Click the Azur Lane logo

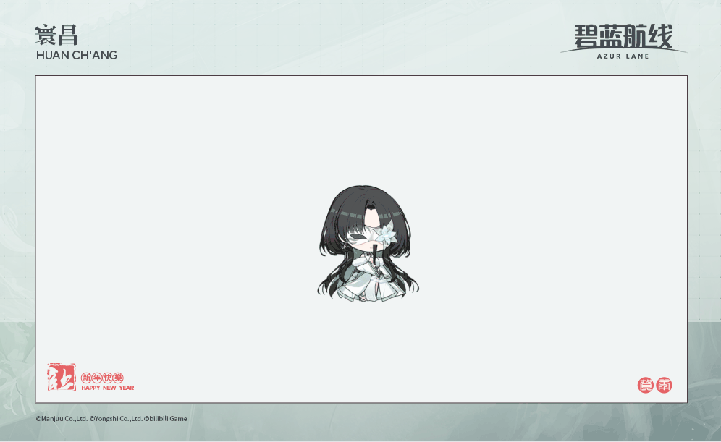[x=623, y=42]
